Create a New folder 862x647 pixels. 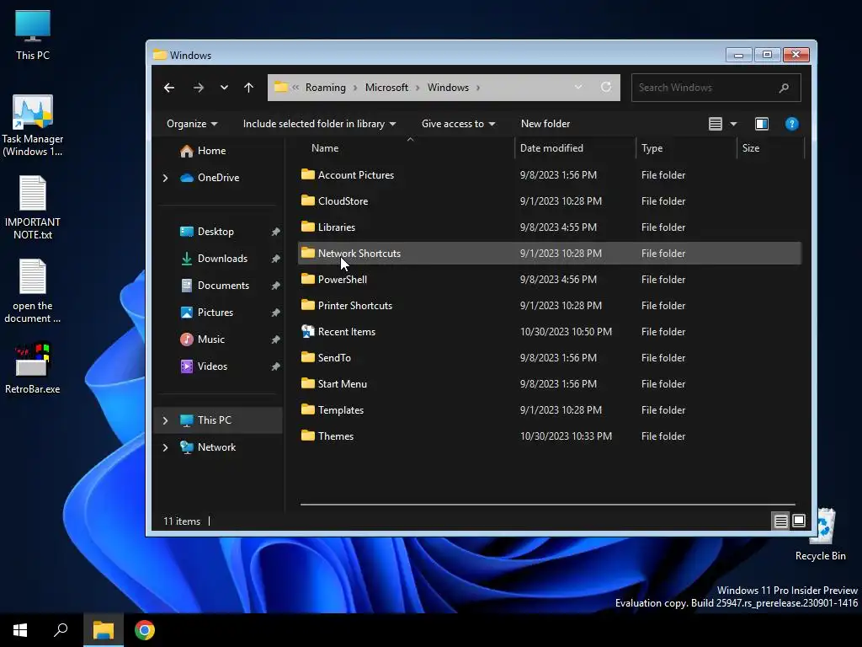coord(545,124)
